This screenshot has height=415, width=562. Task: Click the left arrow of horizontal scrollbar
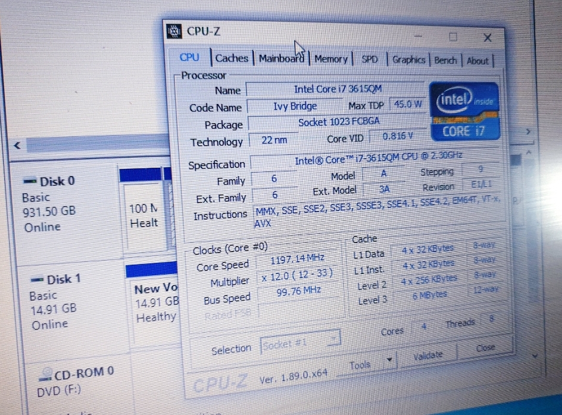tap(17, 146)
